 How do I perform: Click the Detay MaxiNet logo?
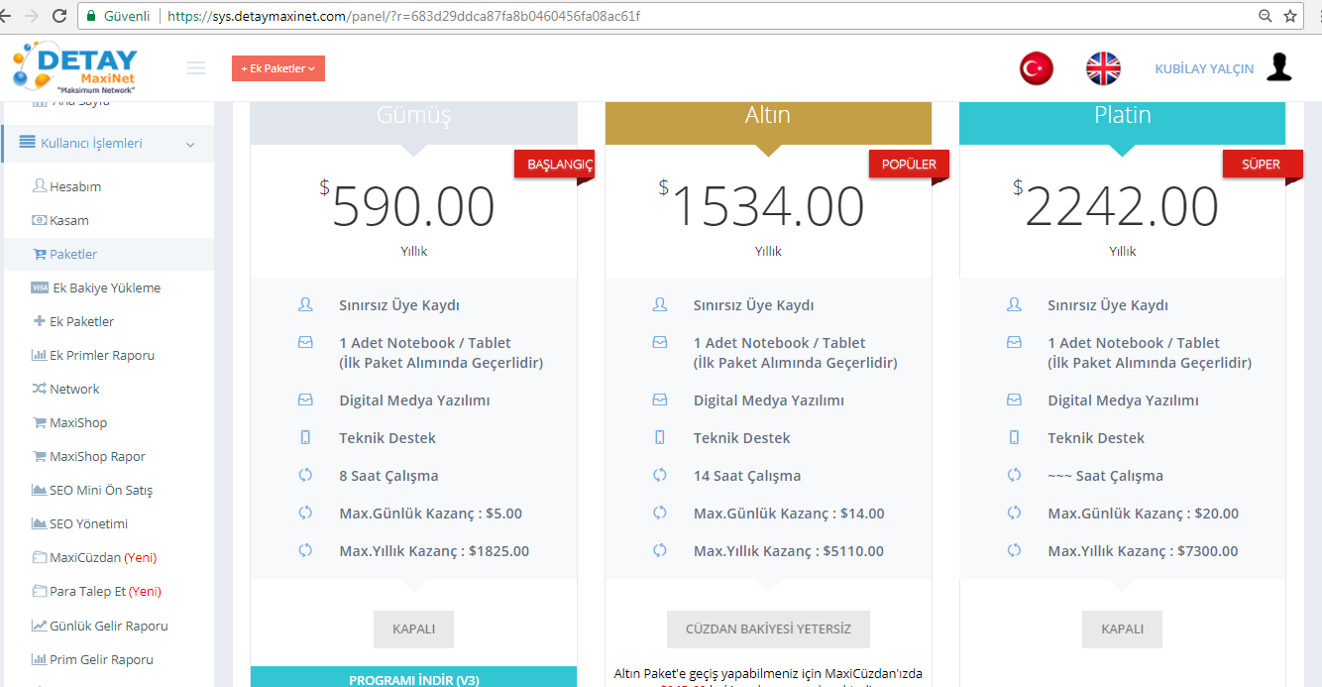click(76, 68)
